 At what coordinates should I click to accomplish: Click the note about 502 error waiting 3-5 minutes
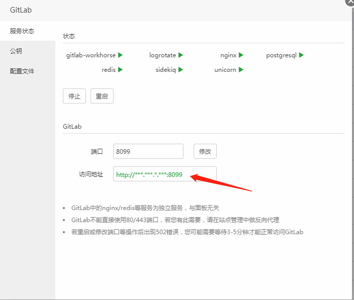point(187,232)
